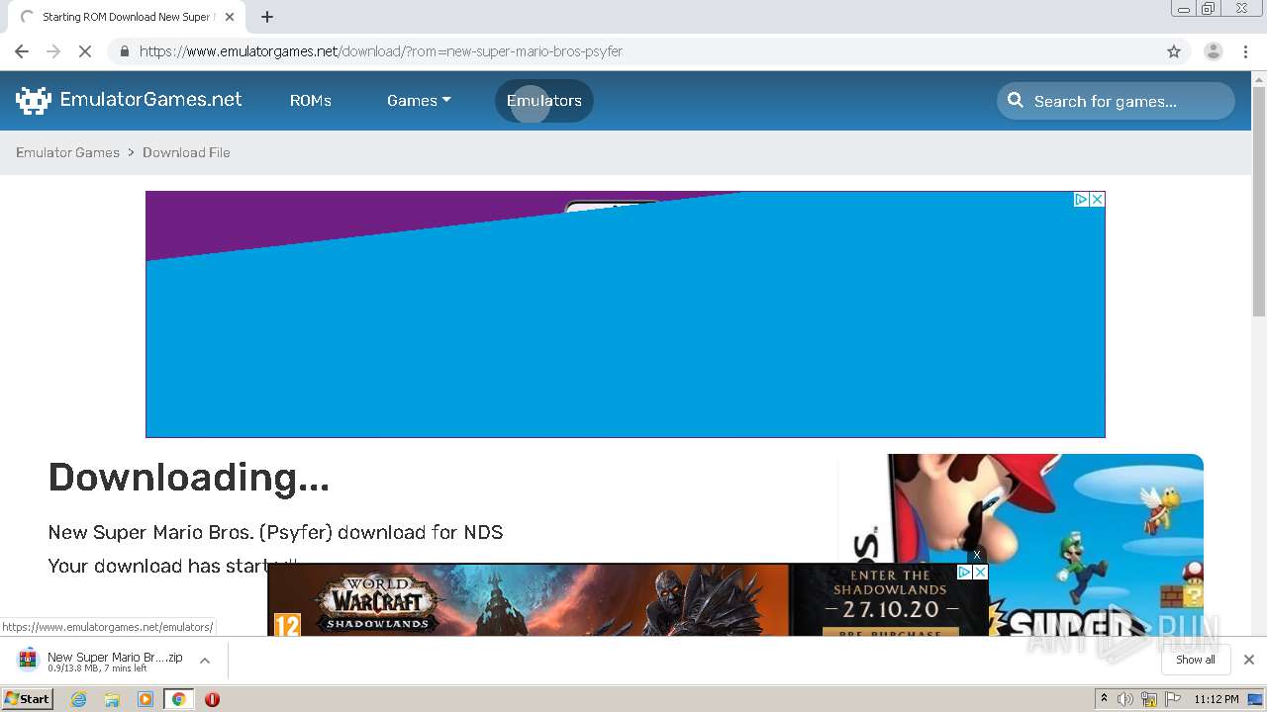Click the WinRAR zip file icon in downloads bar
Viewport: 1267px width, 712px height.
tap(28, 660)
